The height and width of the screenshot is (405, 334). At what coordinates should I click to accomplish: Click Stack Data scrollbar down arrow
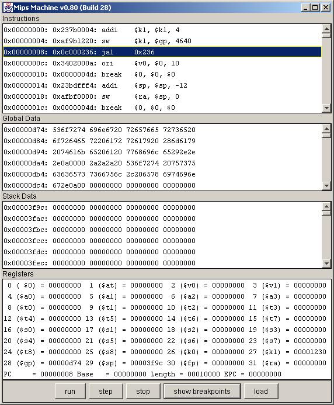click(326, 263)
